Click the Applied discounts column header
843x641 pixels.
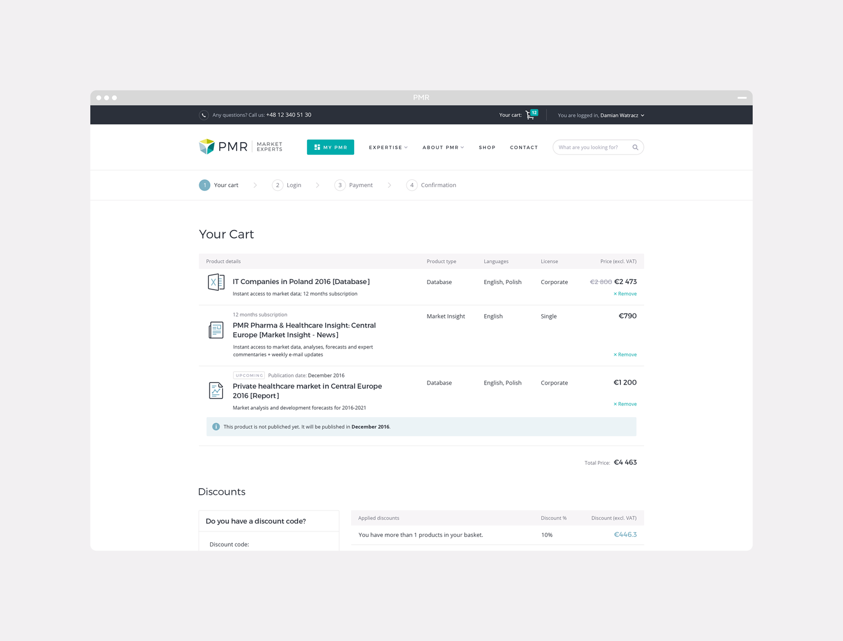[379, 518]
